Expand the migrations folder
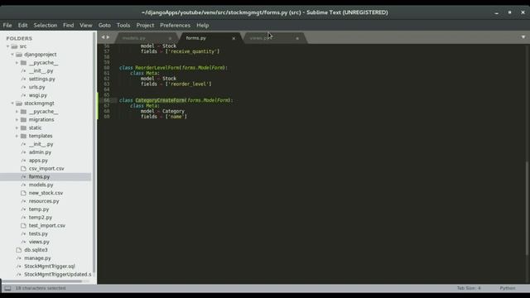The image size is (530, 298). coord(17,119)
